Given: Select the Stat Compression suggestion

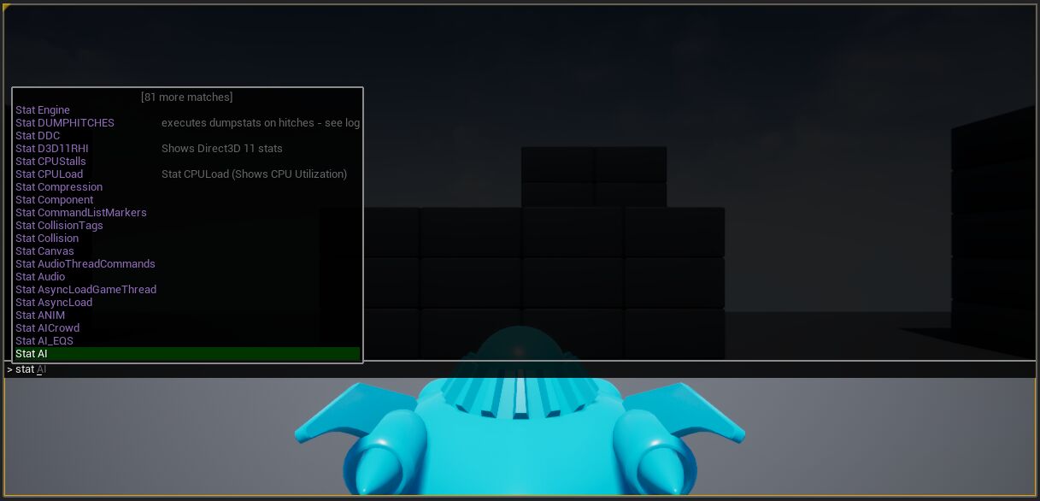Looking at the screenshot, I should click(59, 186).
